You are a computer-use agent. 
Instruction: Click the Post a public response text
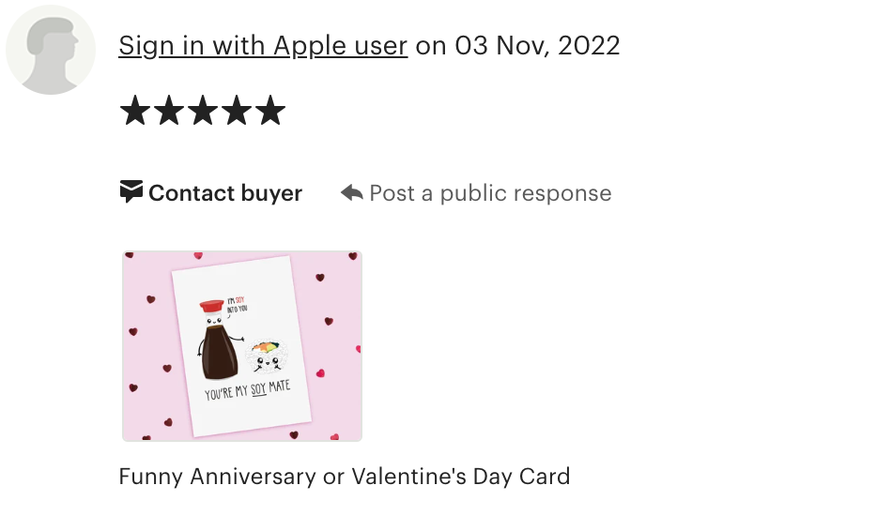click(x=490, y=193)
